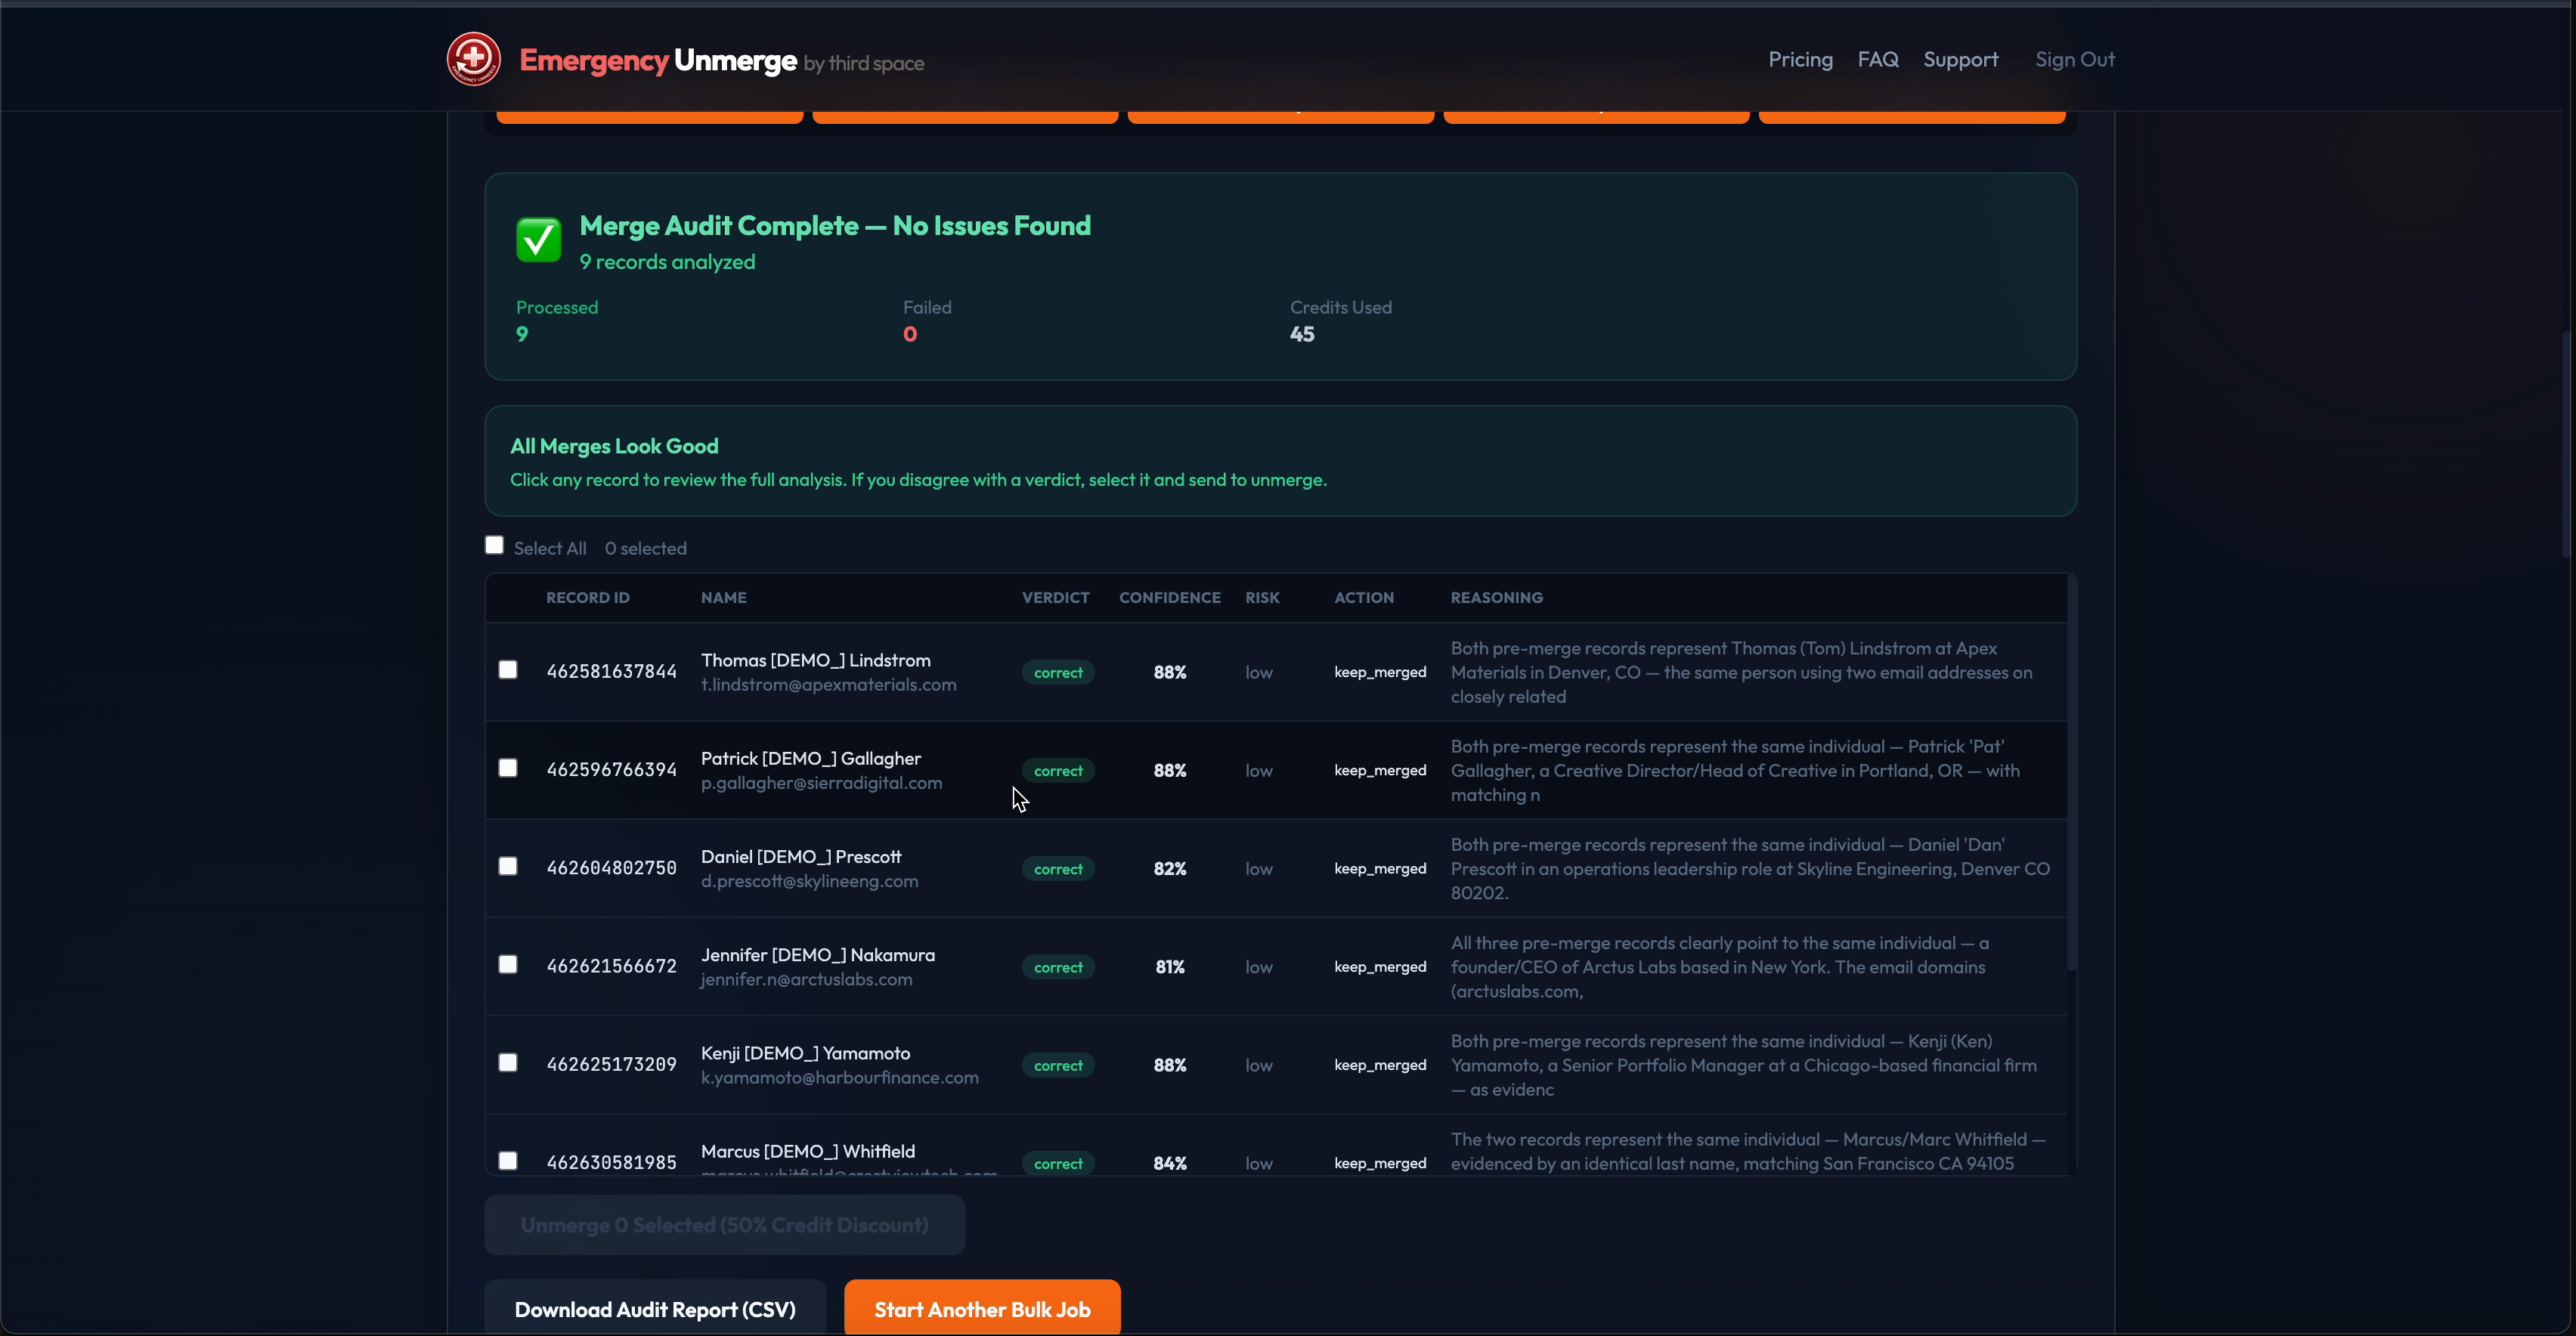Click the Lindstrom reasoning about Apex Materials
Image resolution: width=2576 pixels, height=1336 pixels.
pyautogui.click(x=1741, y=672)
